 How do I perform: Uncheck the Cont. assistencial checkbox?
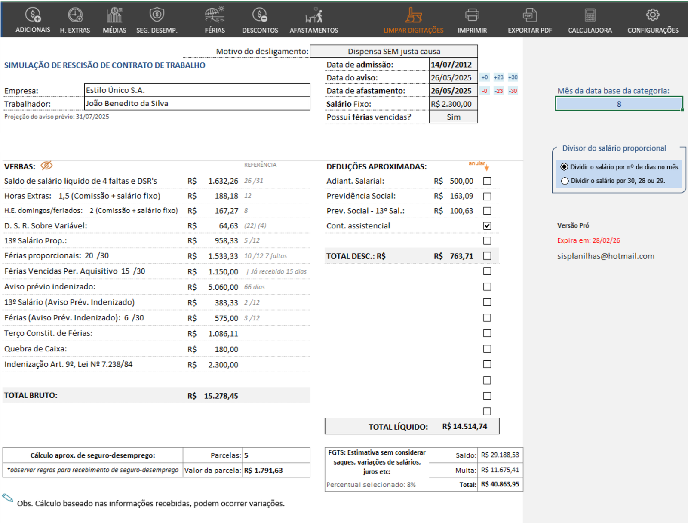point(487,226)
